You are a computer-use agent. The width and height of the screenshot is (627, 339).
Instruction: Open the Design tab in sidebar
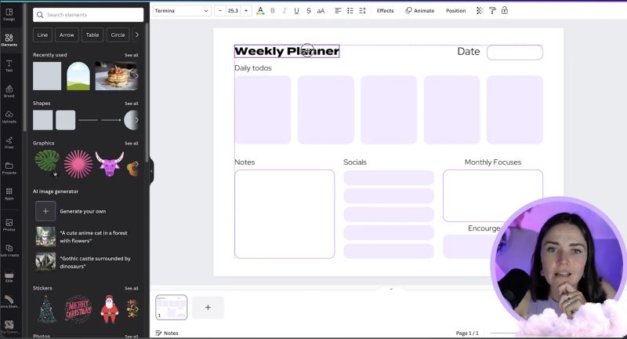9,14
